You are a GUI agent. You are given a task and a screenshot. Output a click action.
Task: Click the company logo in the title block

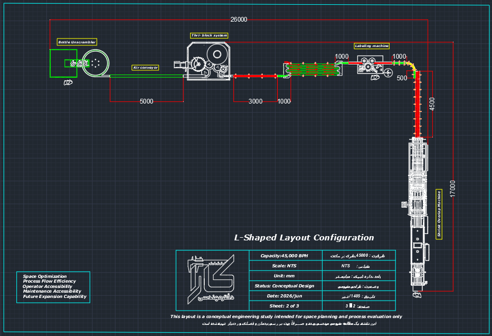click(211, 279)
